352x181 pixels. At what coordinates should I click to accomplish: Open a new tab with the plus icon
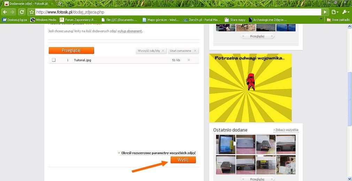point(60,3)
